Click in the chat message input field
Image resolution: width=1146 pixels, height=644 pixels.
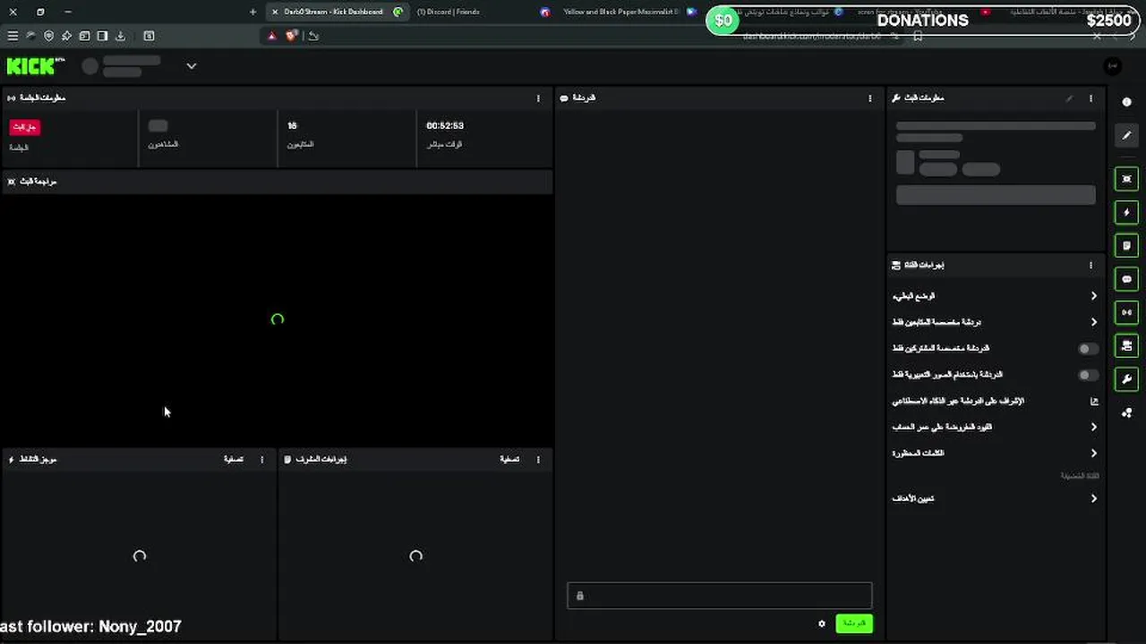tap(719, 596)
